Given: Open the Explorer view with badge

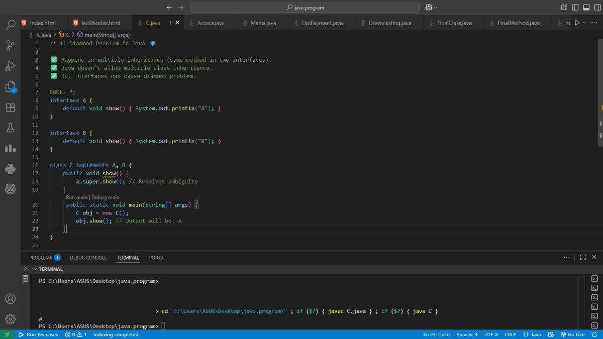Looking at the screenshot, I should (x=11, y=87).
